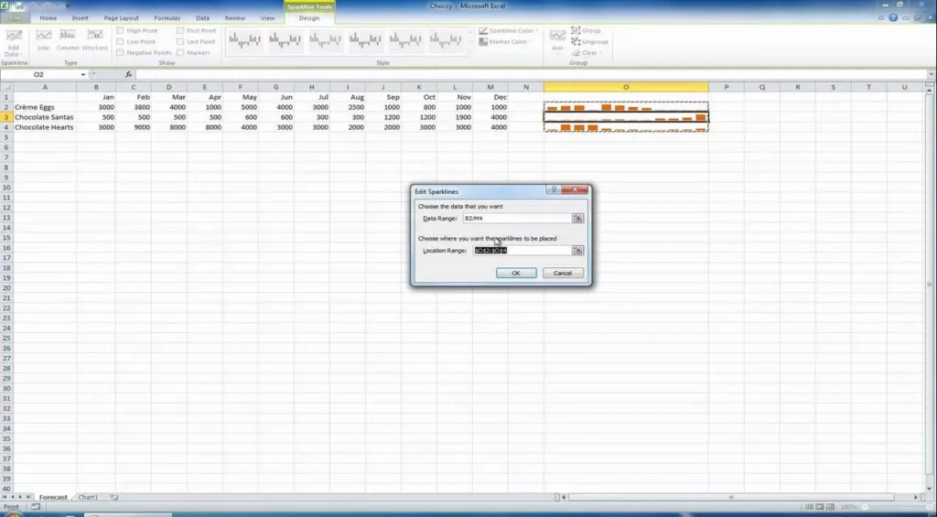
Task: Click the Select All corner of grid
Action: pyautogui.click(x=6, y=87)
